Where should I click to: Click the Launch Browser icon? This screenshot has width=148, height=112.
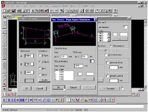pyautogui.click(x=61, y=11)
